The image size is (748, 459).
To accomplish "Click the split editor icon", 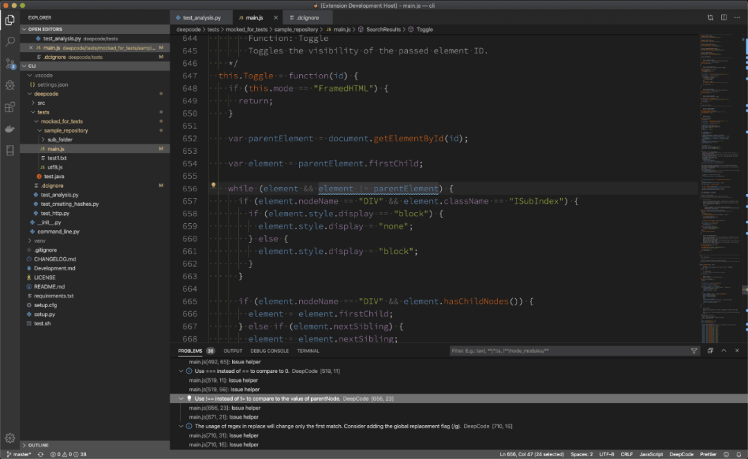I will pyautogui.click(x=724, y=17).
